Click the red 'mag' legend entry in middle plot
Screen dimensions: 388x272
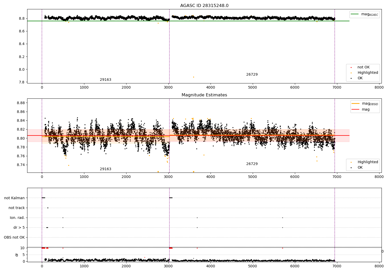(x=366, y=110)
